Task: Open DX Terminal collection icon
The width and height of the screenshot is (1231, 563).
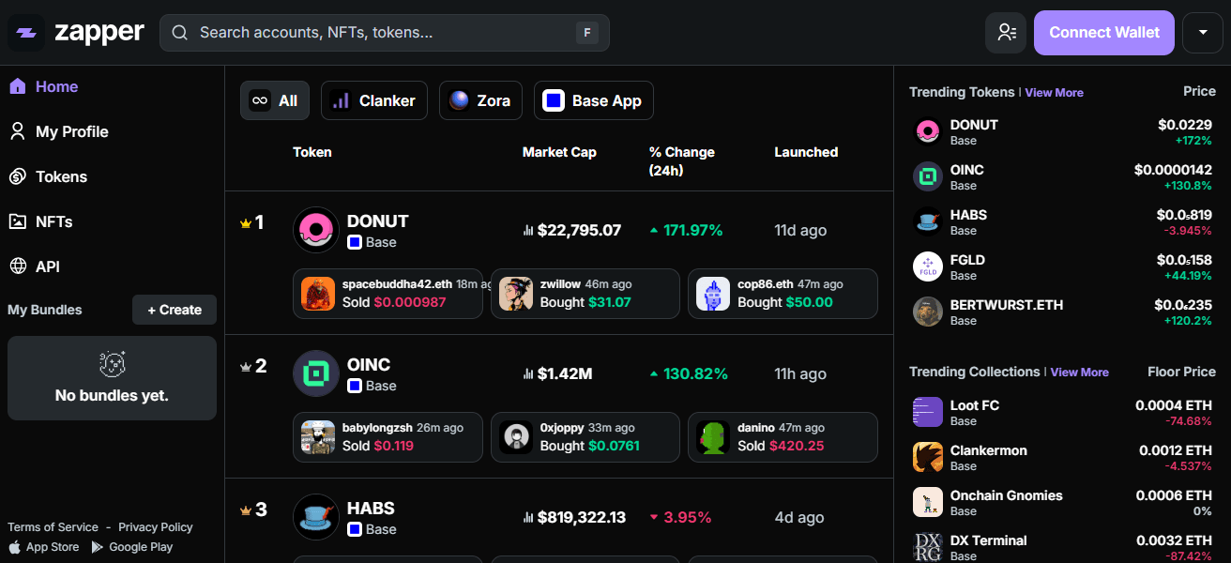Action: click(x=928, y=547)
